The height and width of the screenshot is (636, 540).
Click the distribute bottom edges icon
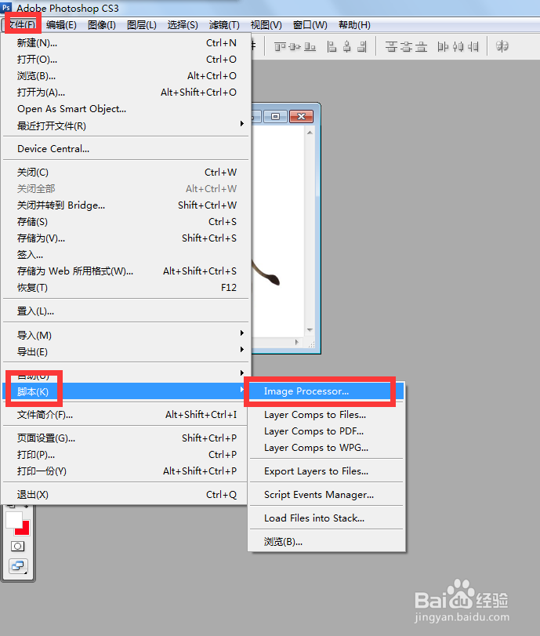click(421, 47)
